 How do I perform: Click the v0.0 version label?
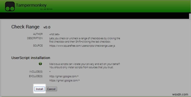coord(47,27)
